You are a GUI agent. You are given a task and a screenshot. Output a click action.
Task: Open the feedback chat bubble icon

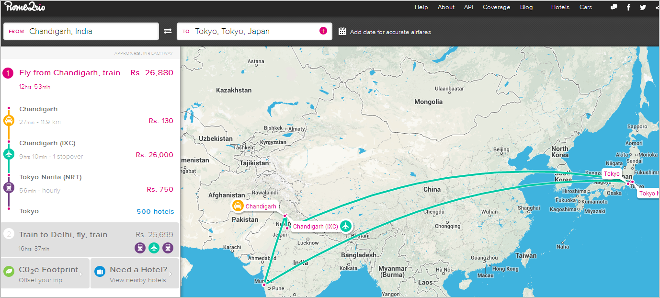click(614, 7)
